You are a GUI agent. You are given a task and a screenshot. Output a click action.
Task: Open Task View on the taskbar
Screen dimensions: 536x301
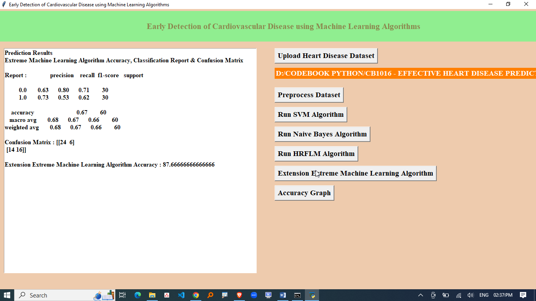click(122, 295)
